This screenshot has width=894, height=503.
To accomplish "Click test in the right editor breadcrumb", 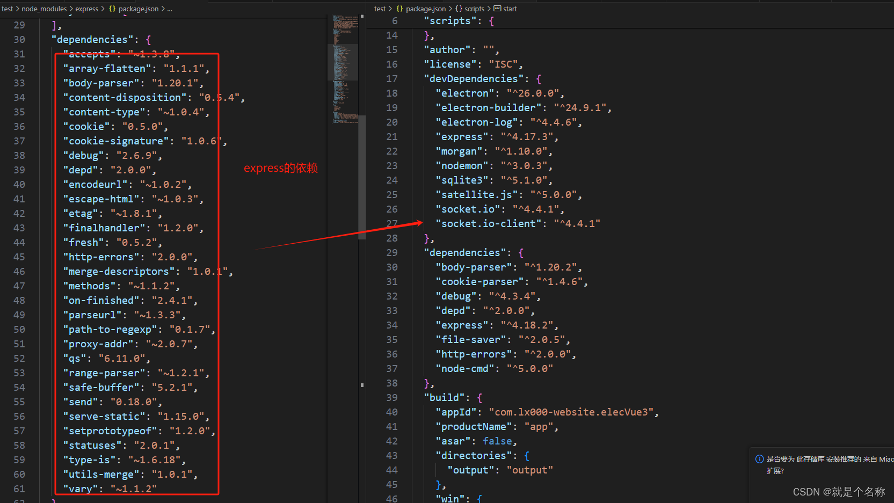I will pyautogui.click(x=380, y=9).
